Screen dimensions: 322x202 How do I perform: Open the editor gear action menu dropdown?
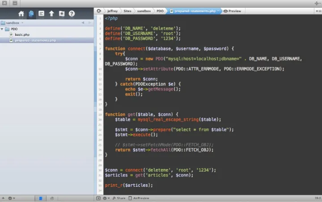106,198
